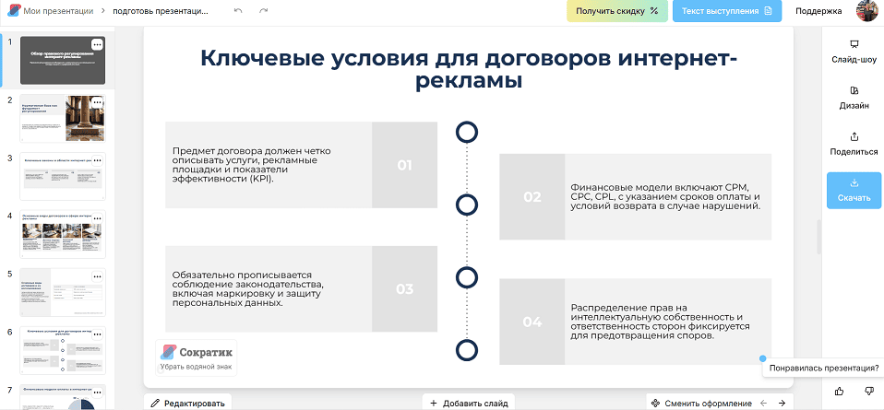Click Добавить слайд to add slide
Viewport: 884px width, 410px height.
point(469,404)
